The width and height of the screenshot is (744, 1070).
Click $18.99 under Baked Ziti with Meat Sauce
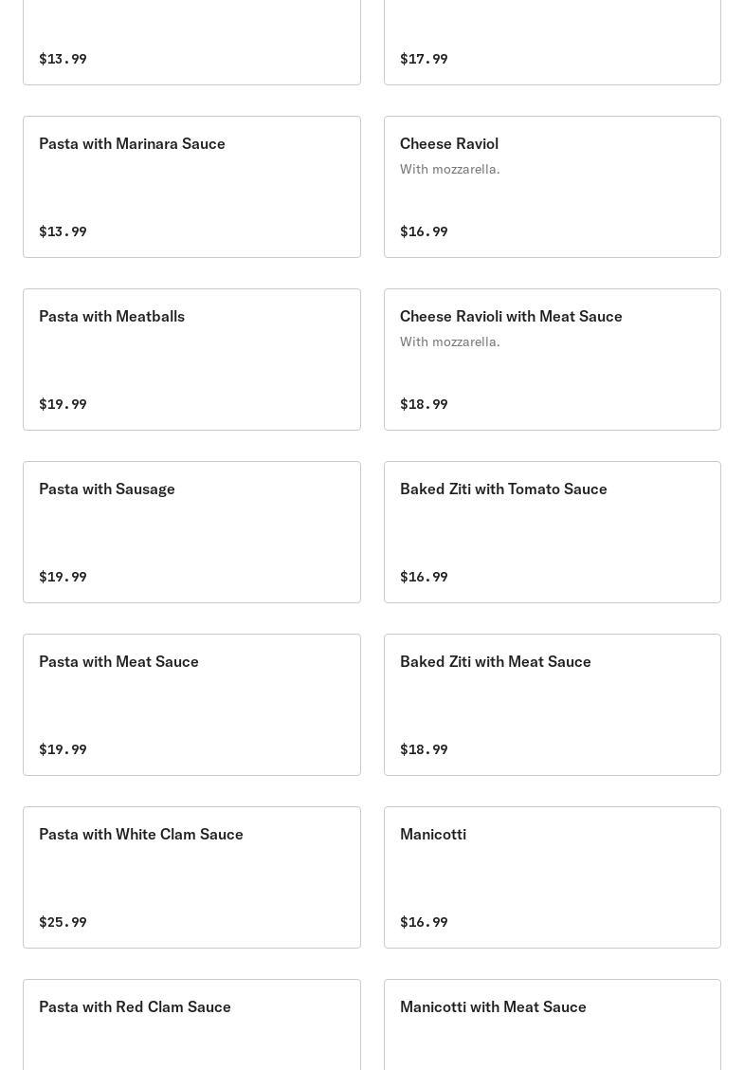click(x=424, y=749)
